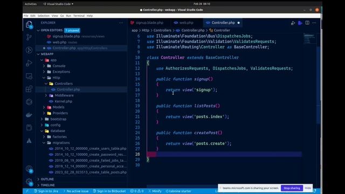The image size is (345, 194).
Task: Collapse the OPEN EDITORS section
Action: (38, 30)
